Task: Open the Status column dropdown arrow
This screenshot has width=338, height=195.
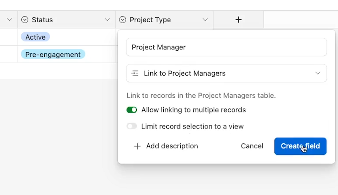Action: pos(107,20)
